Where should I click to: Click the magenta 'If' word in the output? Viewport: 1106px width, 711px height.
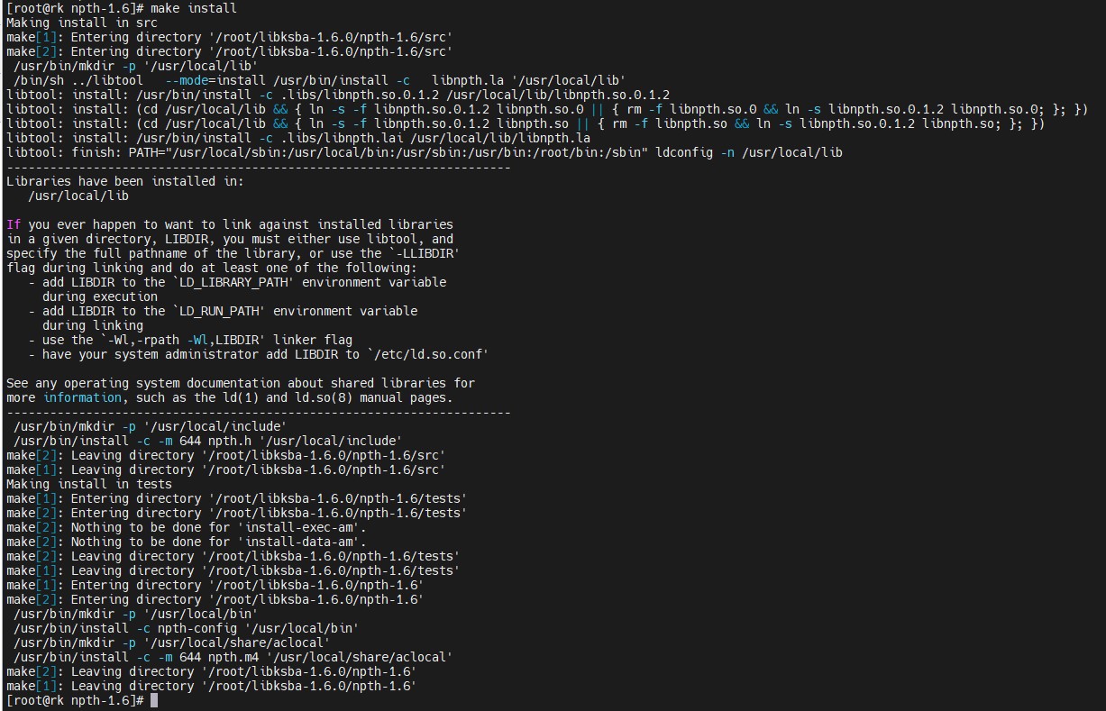point(14,224)
